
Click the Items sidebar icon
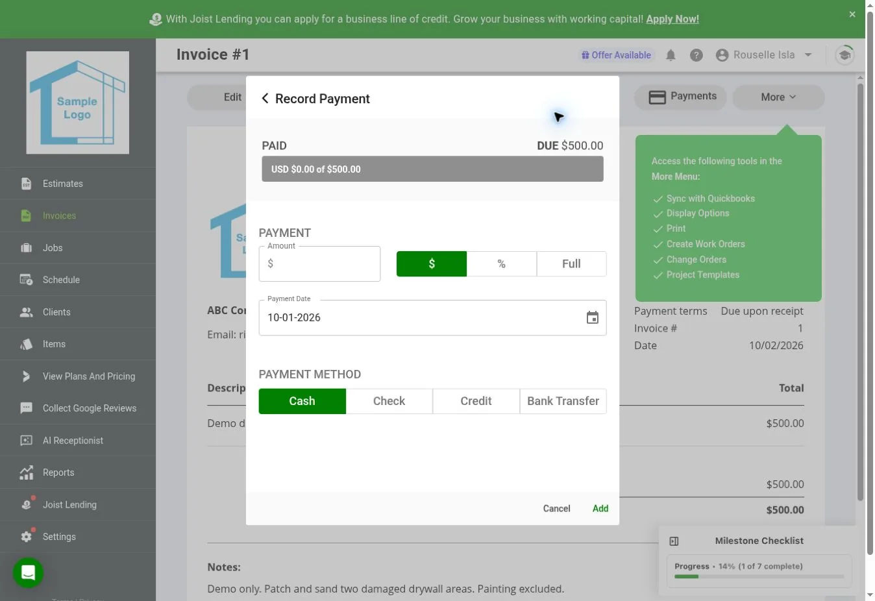point(26,344)
